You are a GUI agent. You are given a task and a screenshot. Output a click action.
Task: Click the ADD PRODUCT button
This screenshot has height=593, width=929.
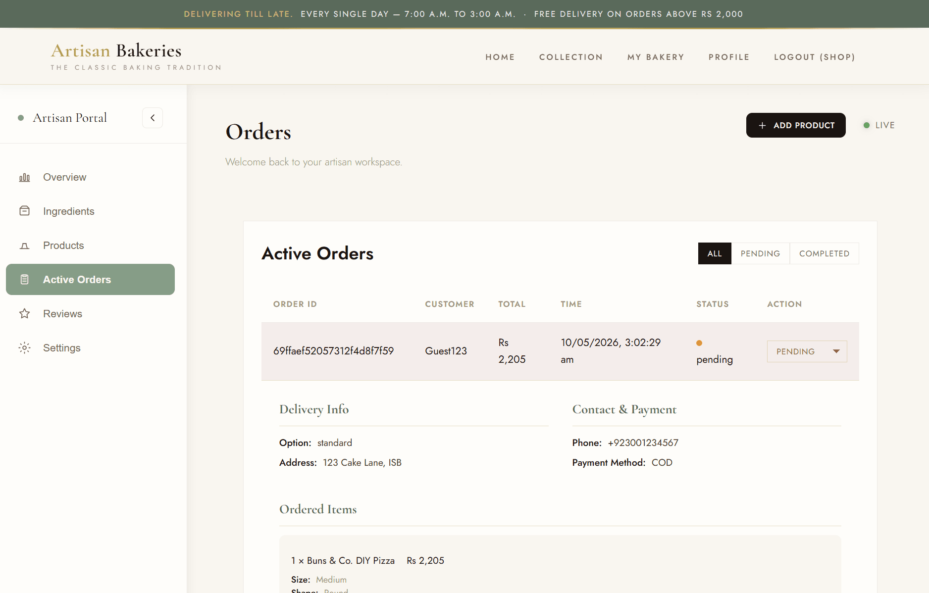pos(796,125)
